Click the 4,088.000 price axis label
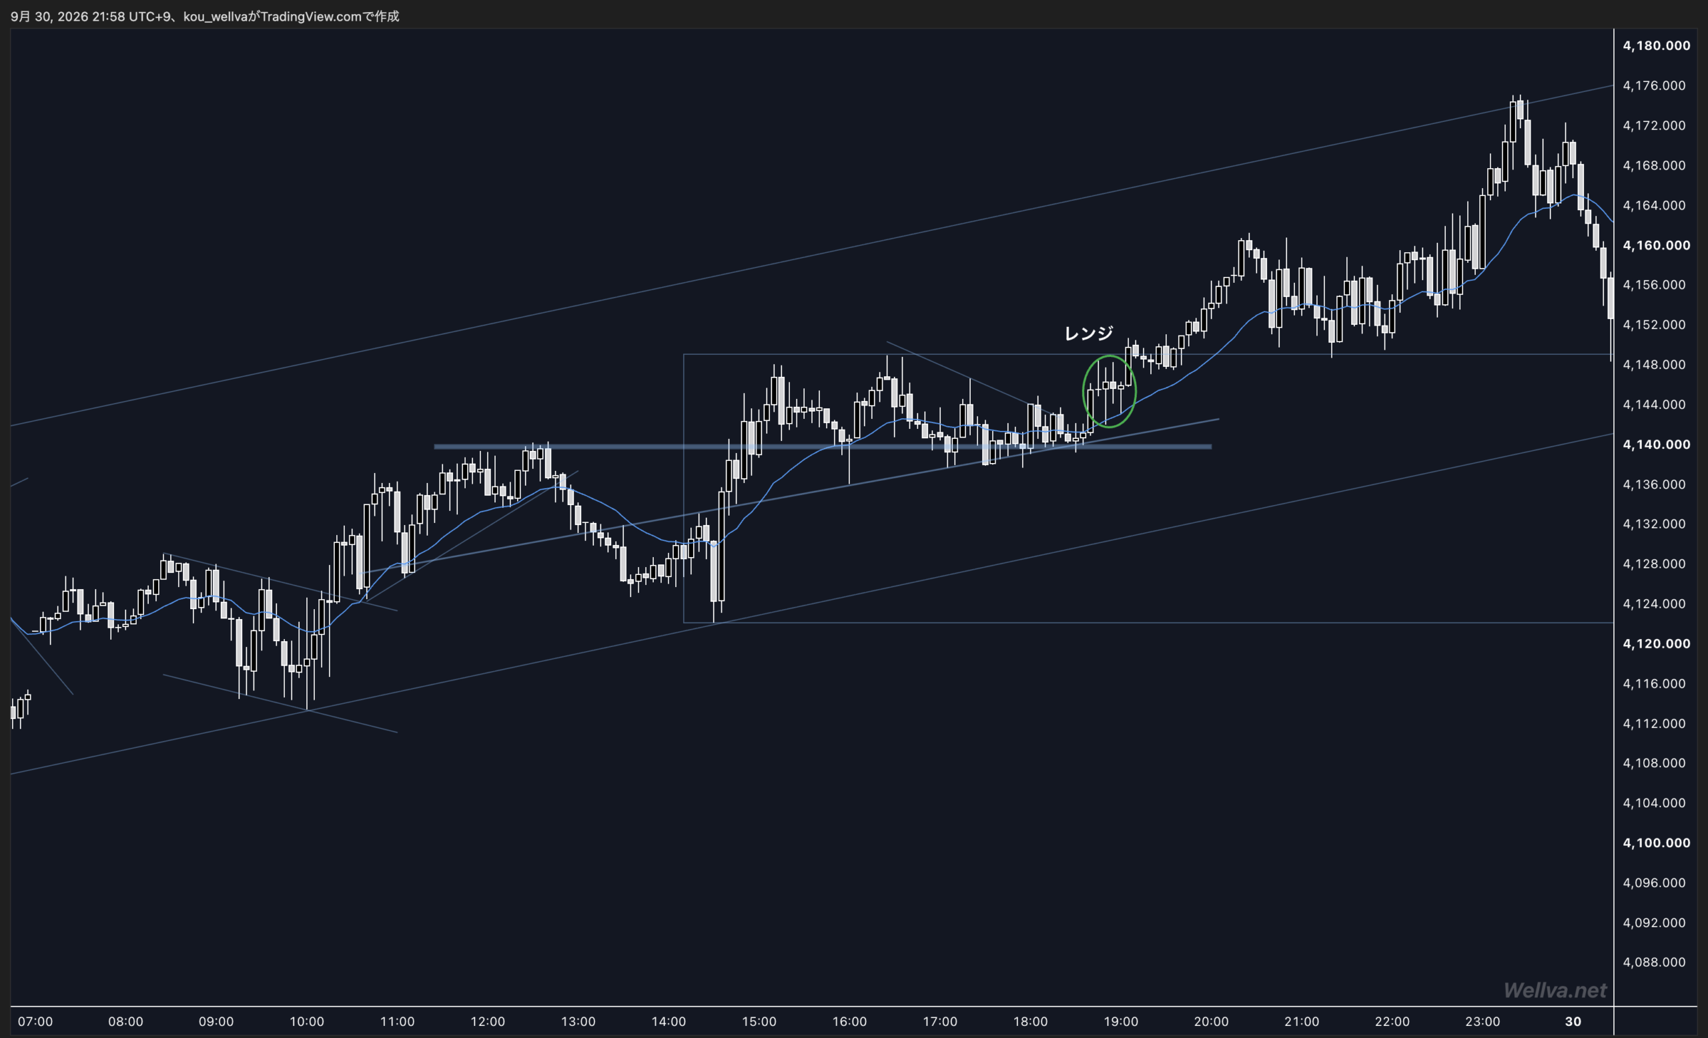Screen dimensions: 1708x1038 pos(1653,962)
